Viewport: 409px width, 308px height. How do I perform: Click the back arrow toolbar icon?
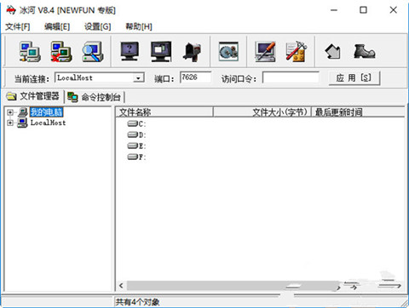[x=332, y=52]
